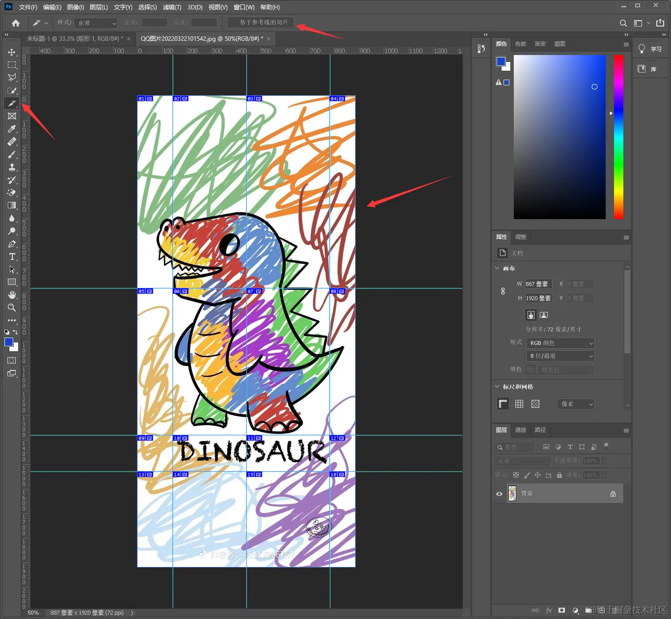Add a layer style with fx icon
The width and height of the screenshot is (671, 619).
coord(549,610)
